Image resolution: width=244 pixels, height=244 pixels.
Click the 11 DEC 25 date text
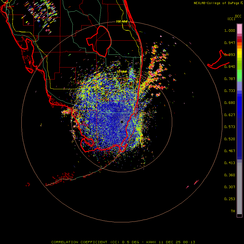point(170,242)
